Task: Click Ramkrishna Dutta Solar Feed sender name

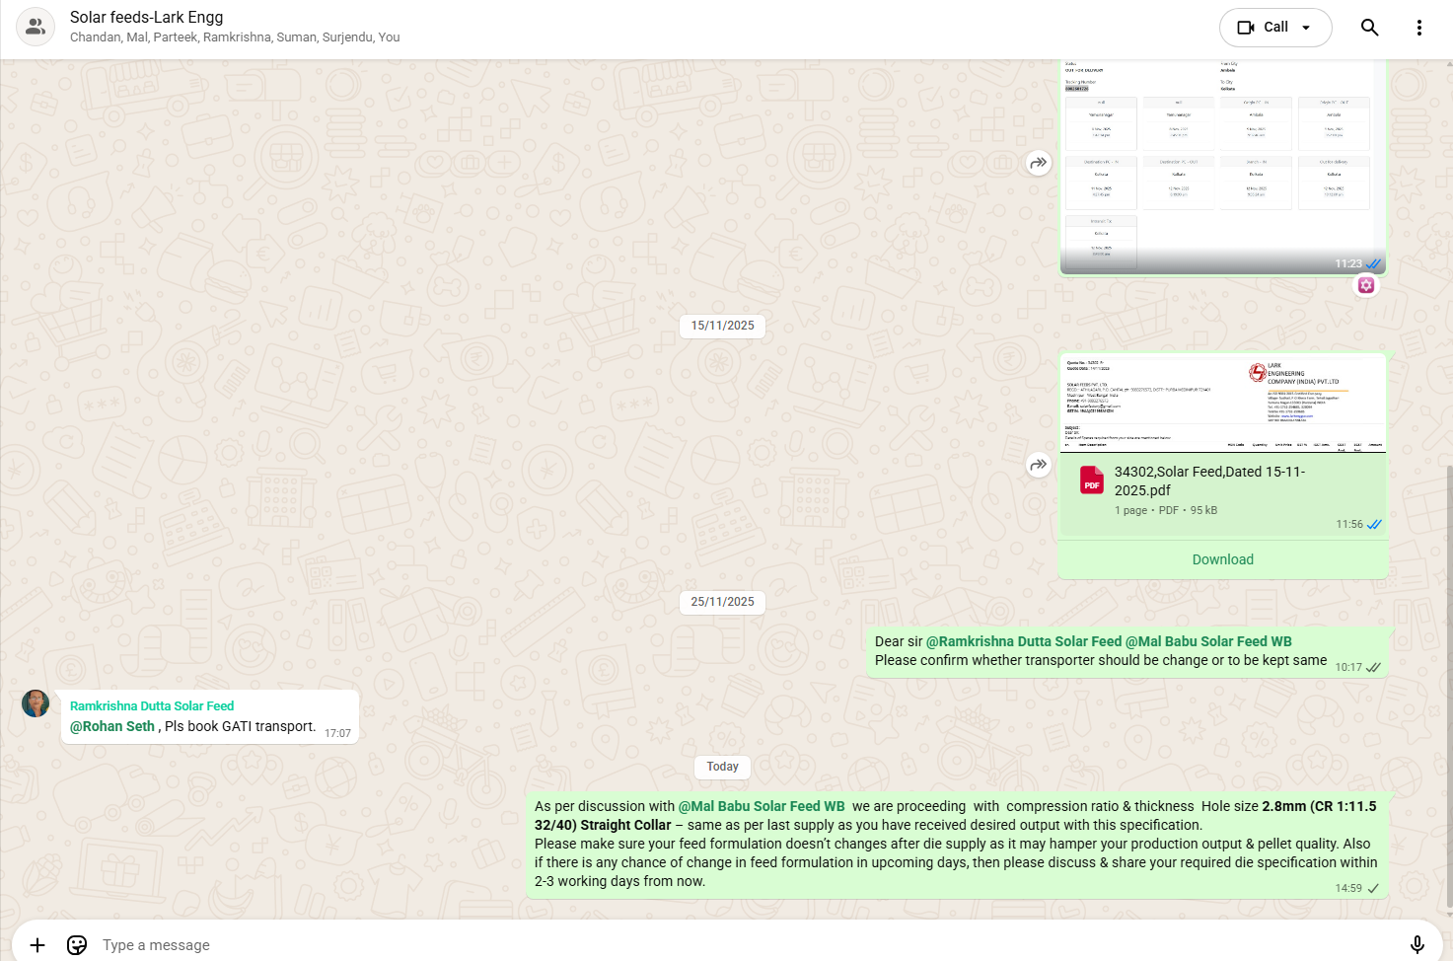Action: (152, 705)
